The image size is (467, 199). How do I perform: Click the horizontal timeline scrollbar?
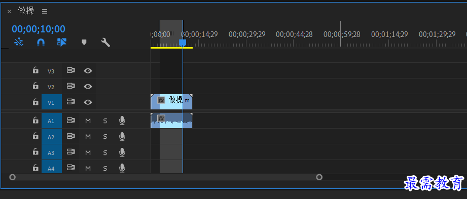click(x=166, y=177)
